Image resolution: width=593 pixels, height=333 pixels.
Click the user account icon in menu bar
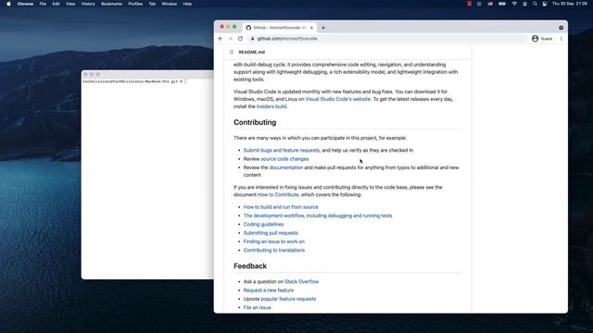click(524, 4)
